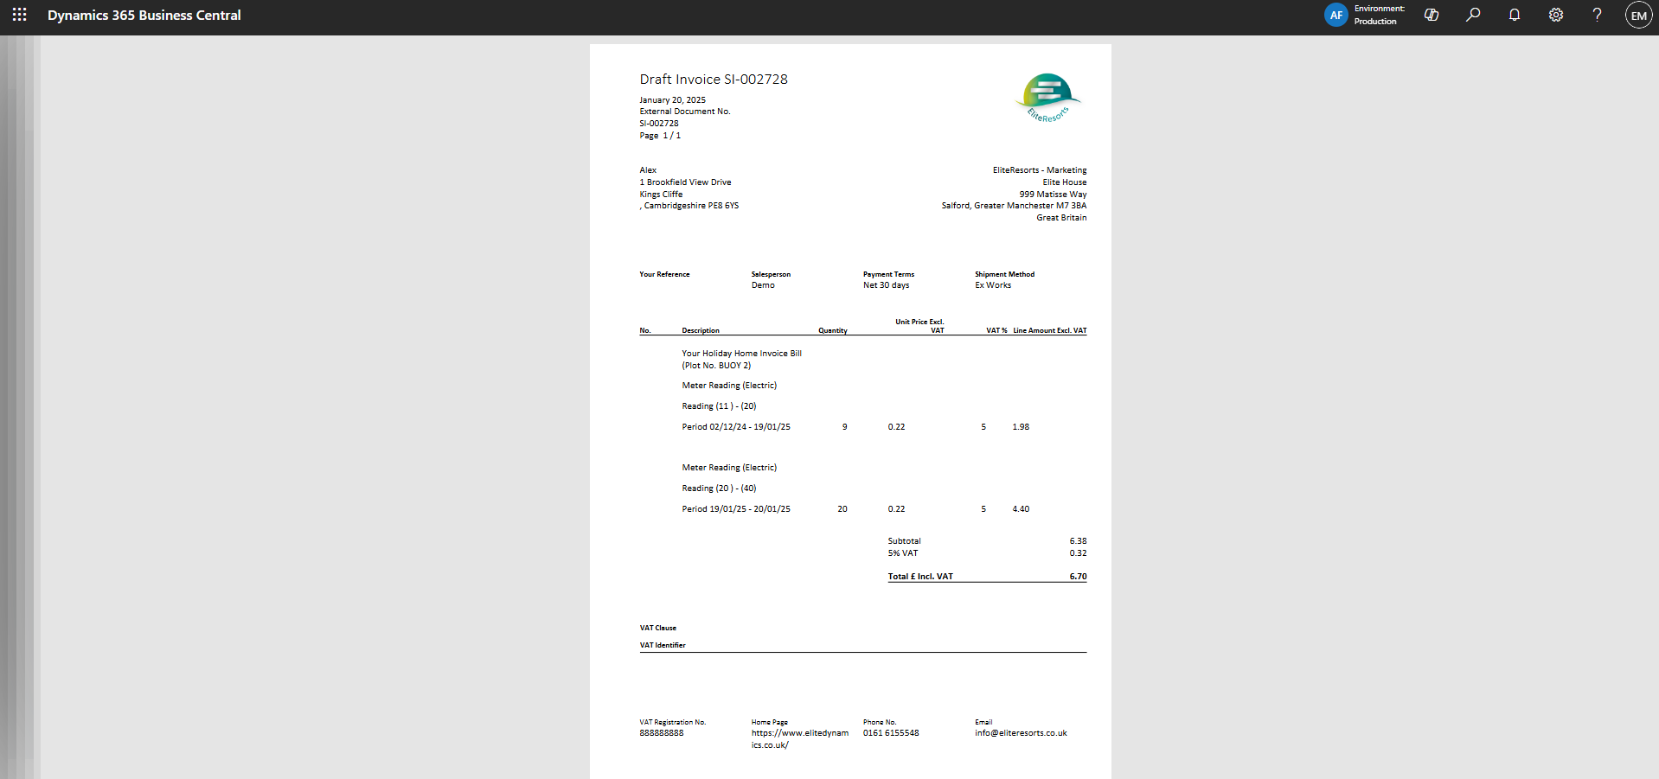Open the AF environment badge
1659x779 pixels.
1336,15
